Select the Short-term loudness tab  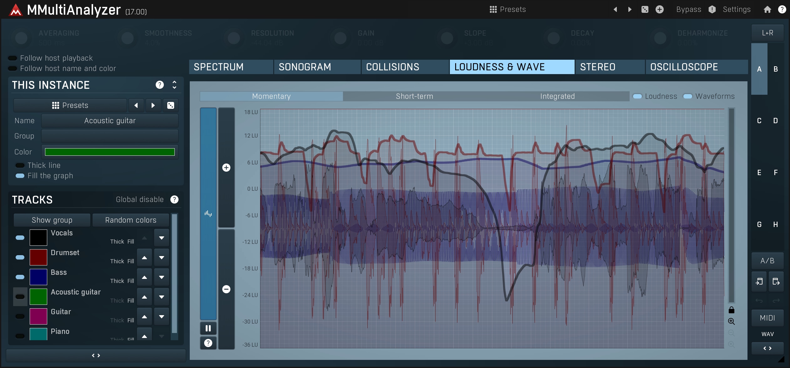coord(414,96)
